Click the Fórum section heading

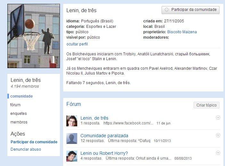[x=73, y=104]
